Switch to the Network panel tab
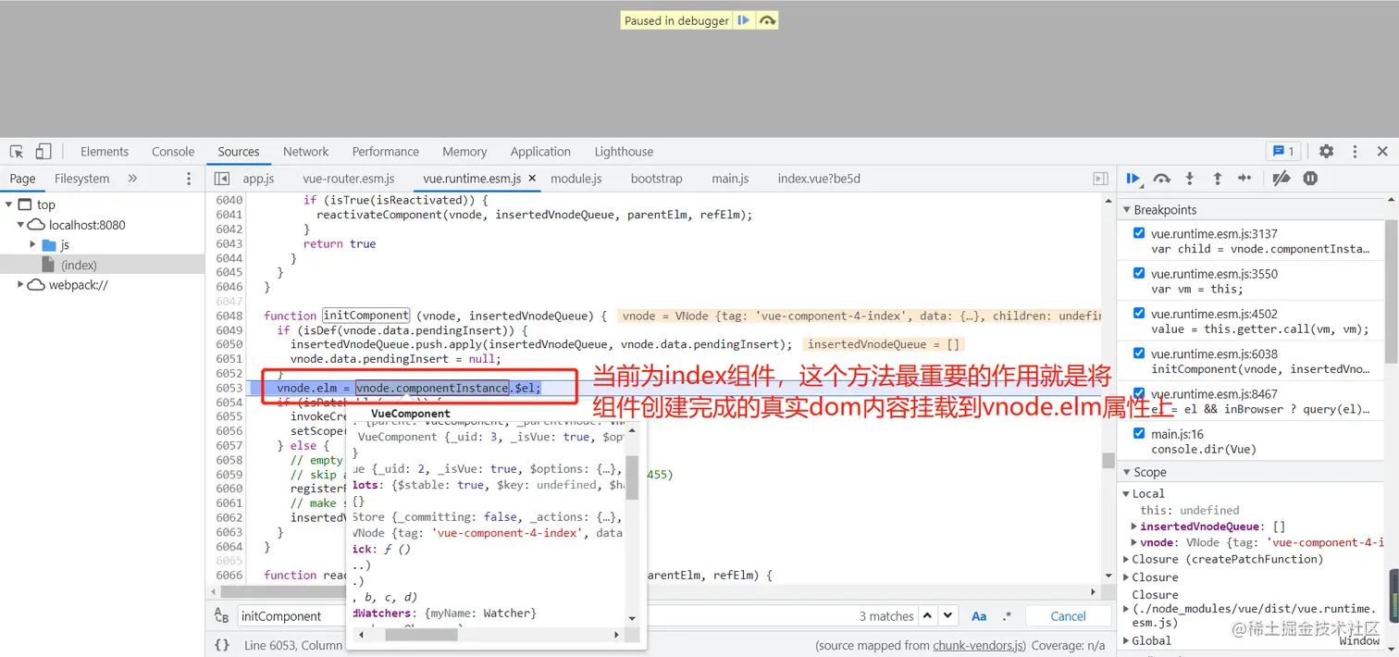The image size is (1399, 657). [x=306, y=152]
